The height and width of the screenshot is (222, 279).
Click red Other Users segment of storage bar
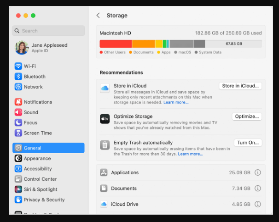(x=116, y=44)
